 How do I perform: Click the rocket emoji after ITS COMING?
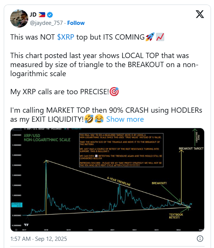click(150, 37)
